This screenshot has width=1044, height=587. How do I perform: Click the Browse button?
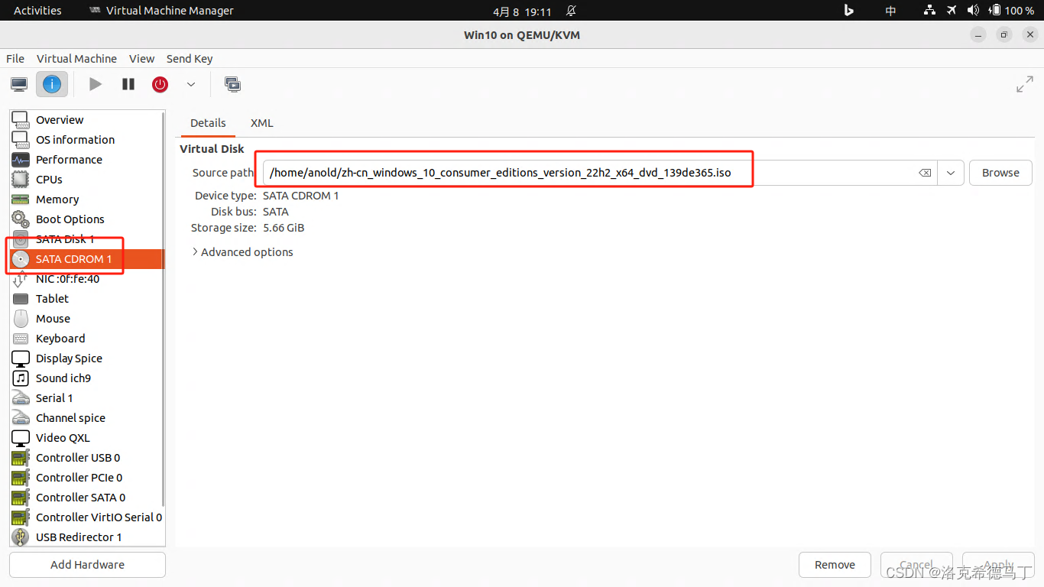1000,173
